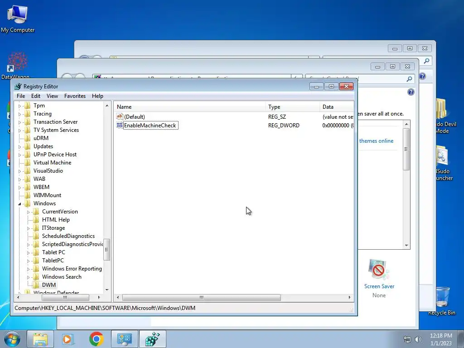This screenshot has width=464, height=348.
Task: Click the network tray icon
Action: click(x=407, y=339)
